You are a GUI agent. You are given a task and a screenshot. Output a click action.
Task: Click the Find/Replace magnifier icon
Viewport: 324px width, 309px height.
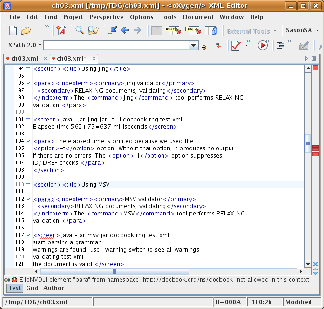(x=80, y=31)
